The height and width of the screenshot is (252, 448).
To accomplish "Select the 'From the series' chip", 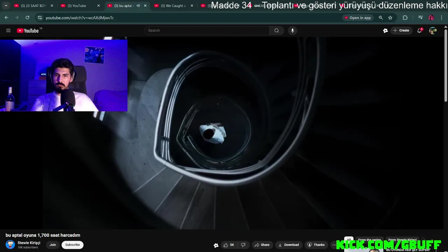I will point(369,240).
